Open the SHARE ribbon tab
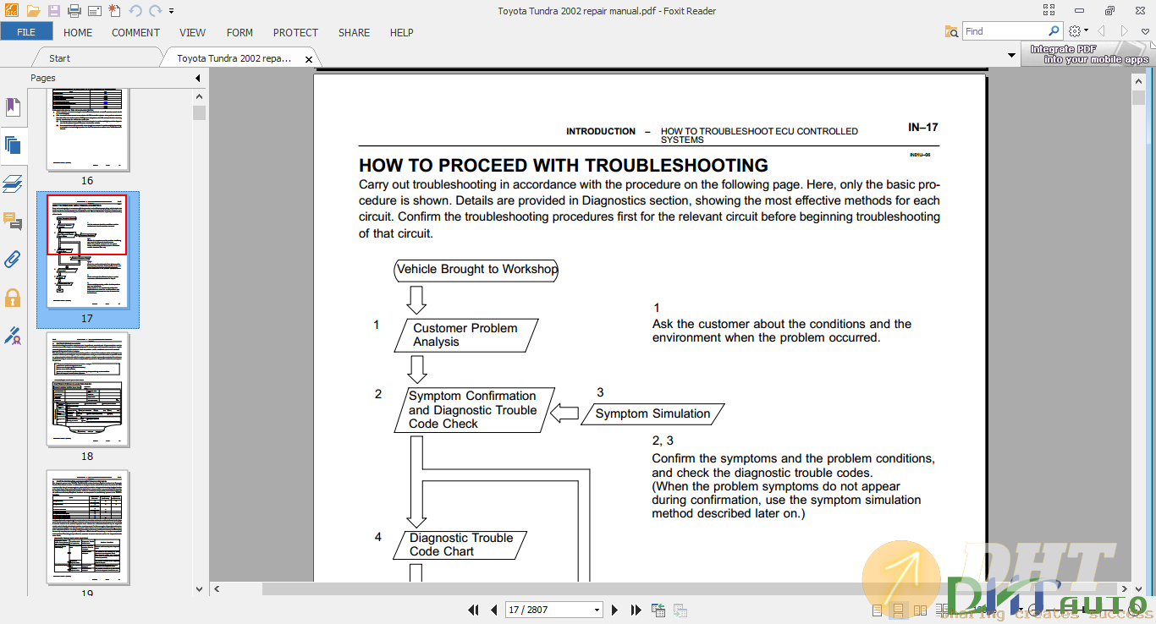The image size is (1156, 624). coord(354,32)
